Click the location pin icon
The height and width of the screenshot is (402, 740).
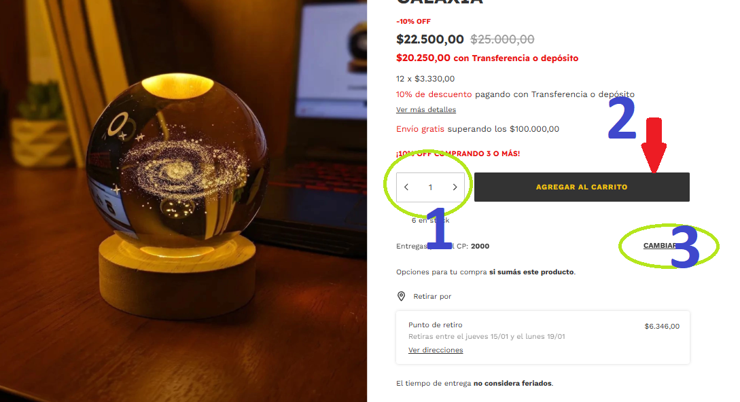401,296
